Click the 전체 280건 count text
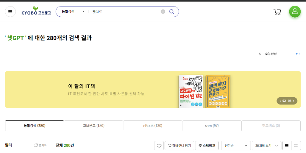306x153 pixels. click(x=65, y=145)
